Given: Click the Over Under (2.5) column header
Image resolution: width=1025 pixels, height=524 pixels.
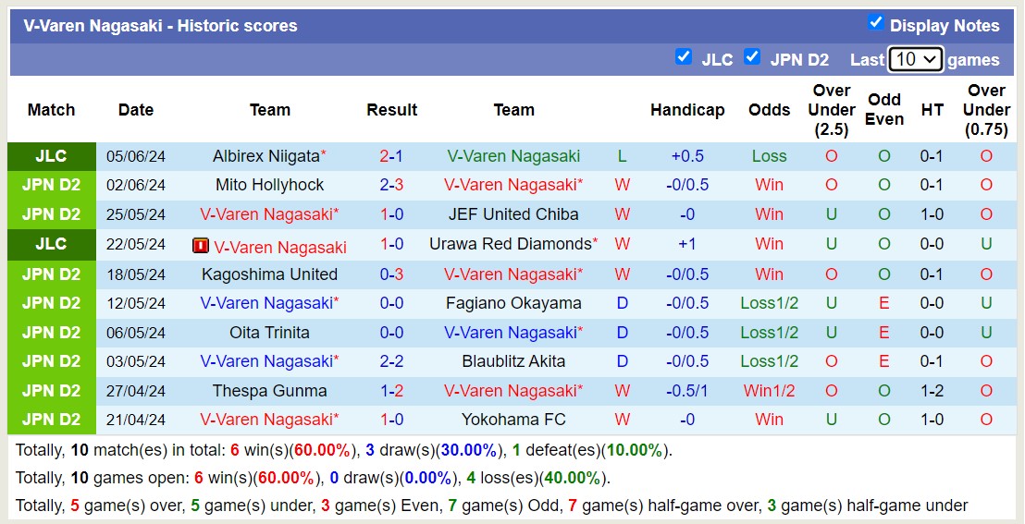Looking at the screenshot, I should coord(831,110).
